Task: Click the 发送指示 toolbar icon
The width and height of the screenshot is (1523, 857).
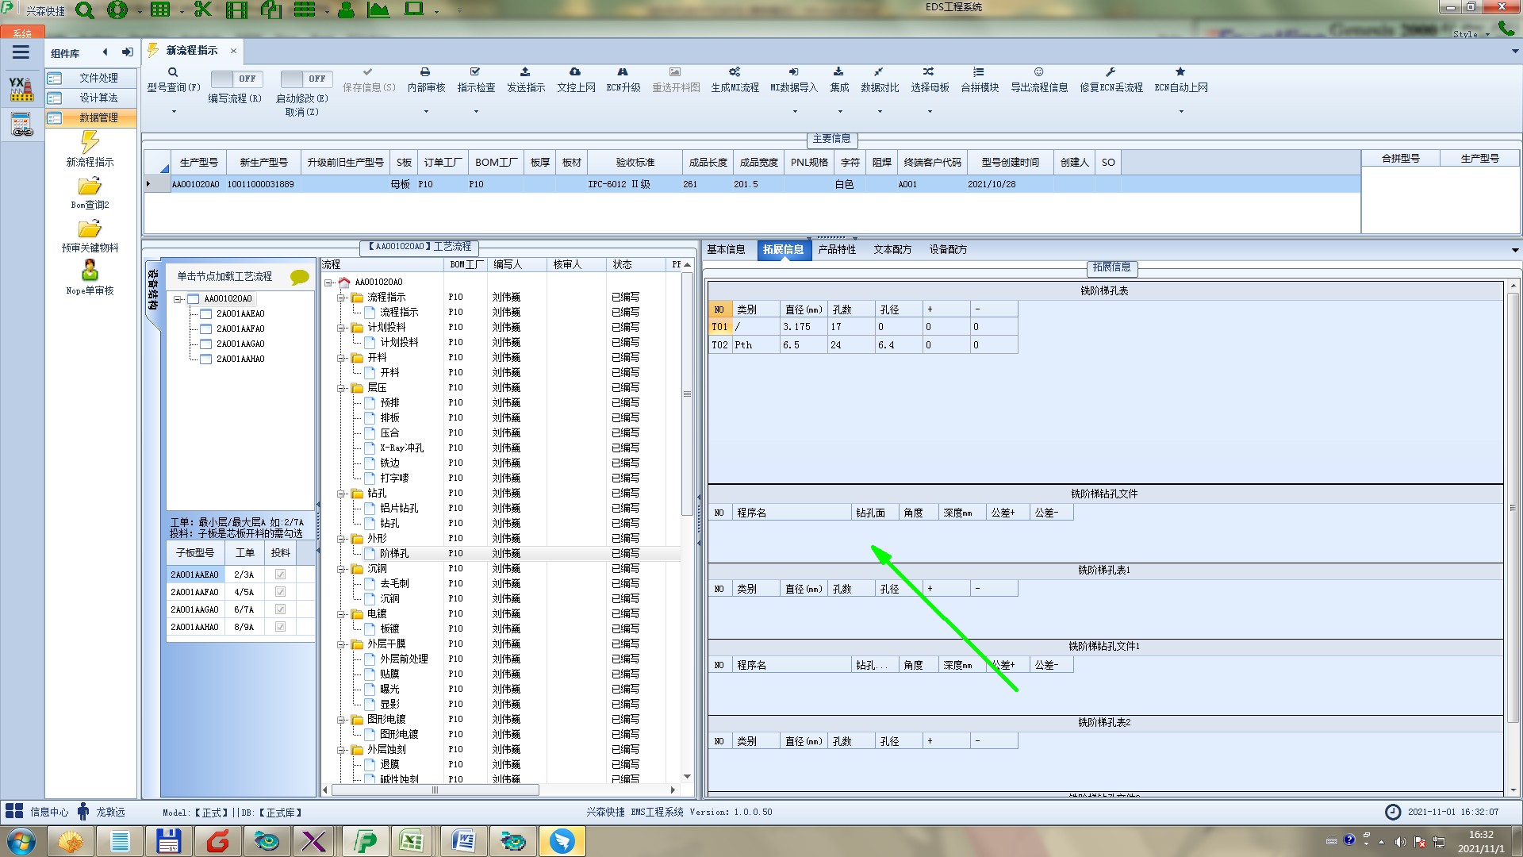Action: 525,72
